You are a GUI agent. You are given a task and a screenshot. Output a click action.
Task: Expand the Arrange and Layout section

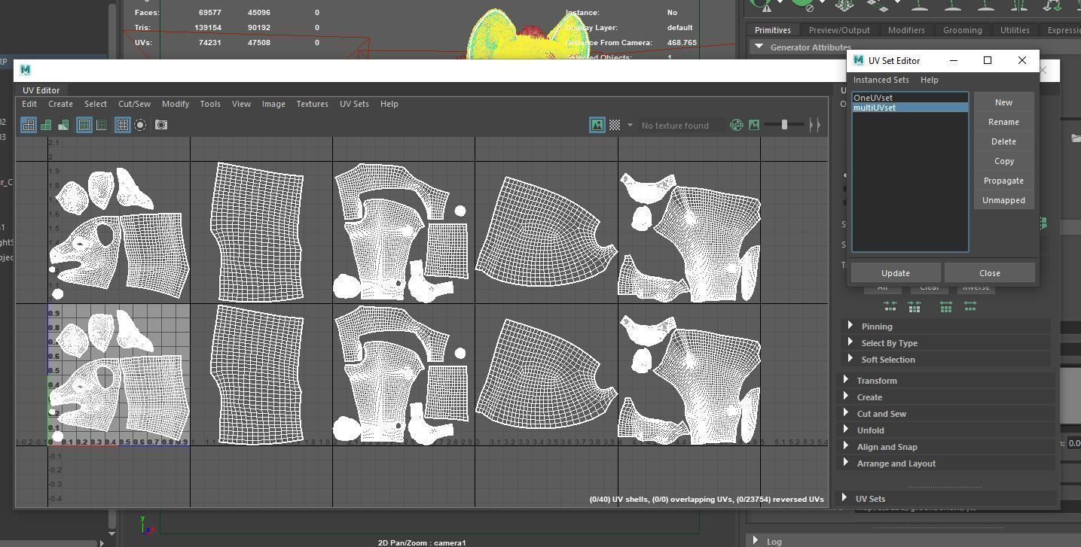[945, 463]
